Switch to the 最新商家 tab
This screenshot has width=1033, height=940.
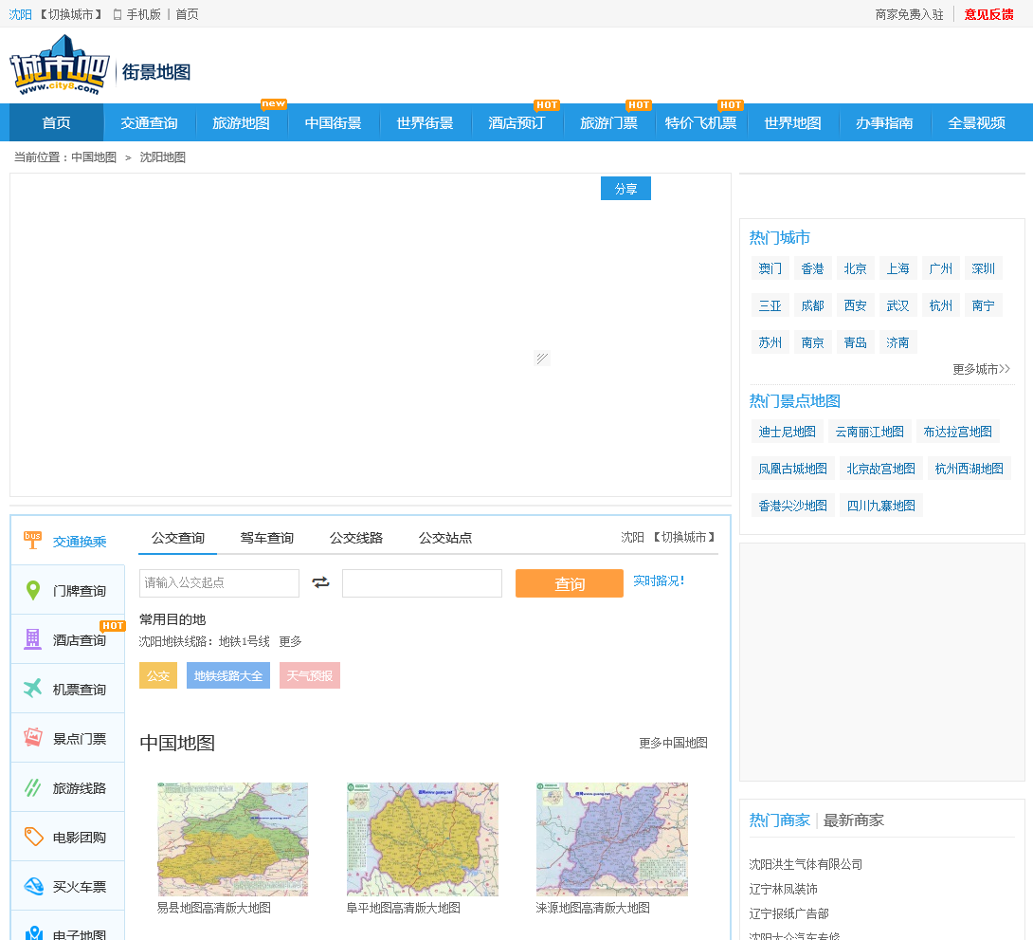tap(853, 820)
